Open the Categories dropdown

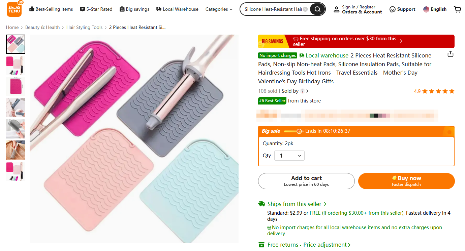click(x=219, y=9)
